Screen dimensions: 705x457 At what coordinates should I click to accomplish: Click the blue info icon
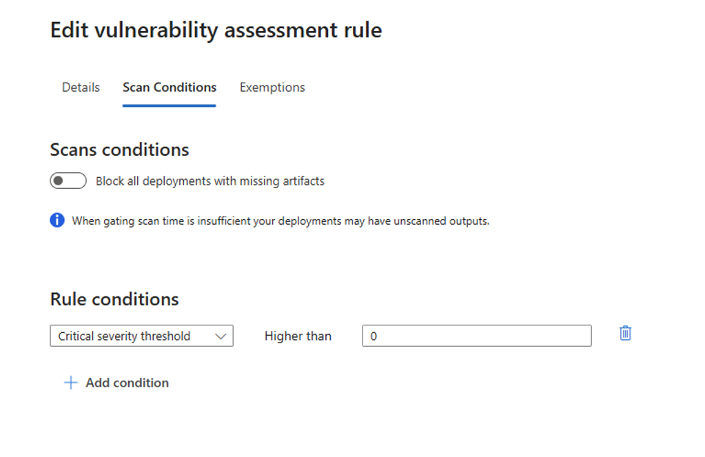tap(57, 221)
